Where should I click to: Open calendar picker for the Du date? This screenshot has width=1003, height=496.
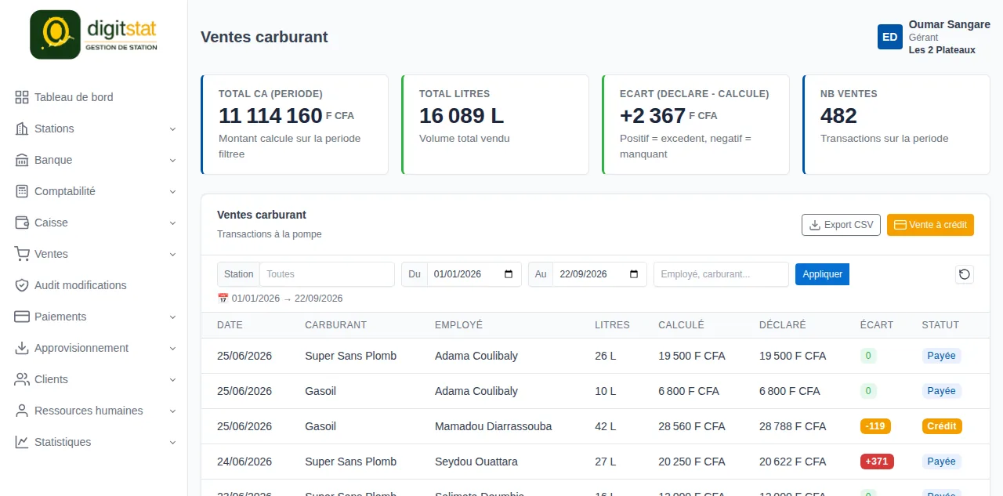(x=509, y=274)
